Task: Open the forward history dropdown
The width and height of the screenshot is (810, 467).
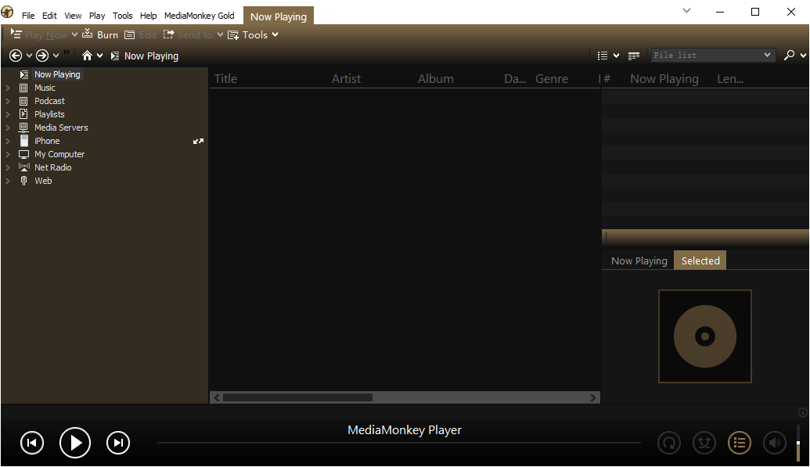Action: coord(56,56)
